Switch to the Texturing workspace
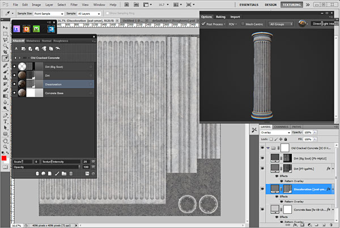 pos(292,5)
